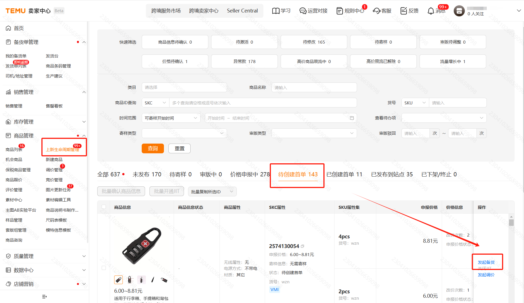Select the 已创建首单 11 tab
Image resolution: width=524 pixels, height=303 pixels.
click(x=344, y=174)
